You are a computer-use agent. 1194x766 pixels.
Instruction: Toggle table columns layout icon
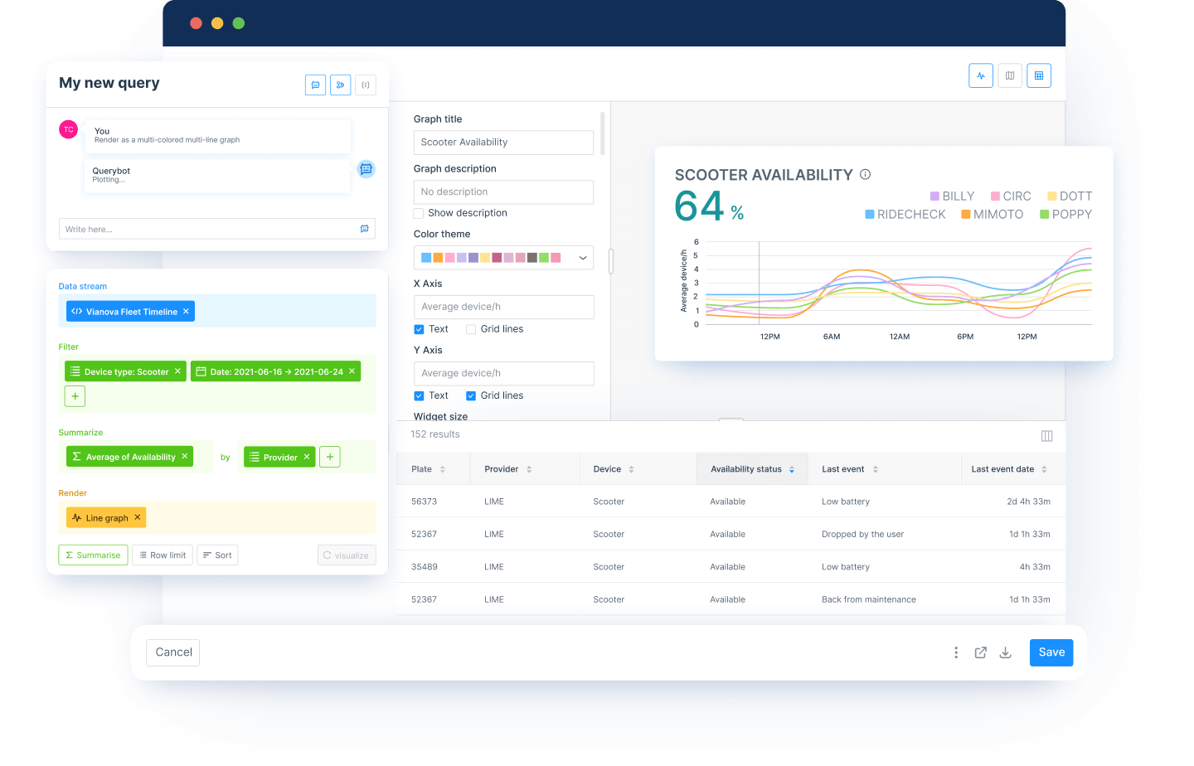pos(1046,436)
